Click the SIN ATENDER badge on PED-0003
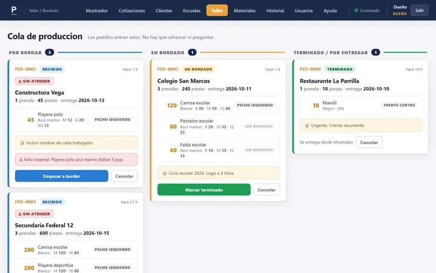This screenshot has width=436, height=273. (x=34, y=214)
